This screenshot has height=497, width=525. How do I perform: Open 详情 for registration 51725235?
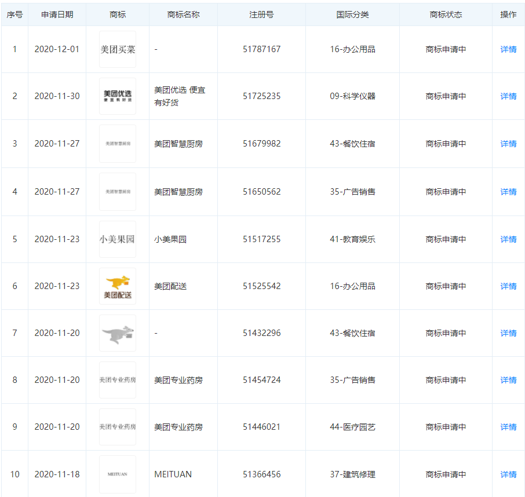pyautogui.click(x=508, y=96)
